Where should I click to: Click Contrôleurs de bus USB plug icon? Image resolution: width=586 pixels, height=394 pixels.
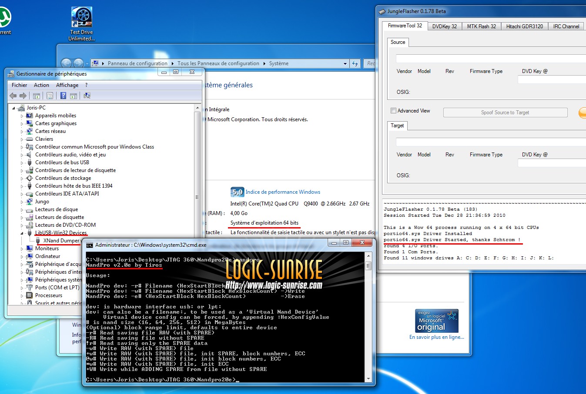pyautogui.click(x=30, y=162)
